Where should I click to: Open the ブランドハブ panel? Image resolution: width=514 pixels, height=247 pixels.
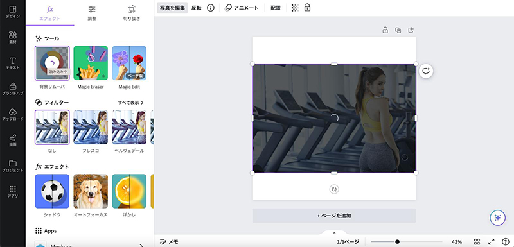[x=12, y=89]
